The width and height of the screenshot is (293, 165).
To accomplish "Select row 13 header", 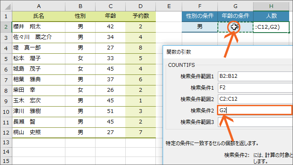I will 6,143.
